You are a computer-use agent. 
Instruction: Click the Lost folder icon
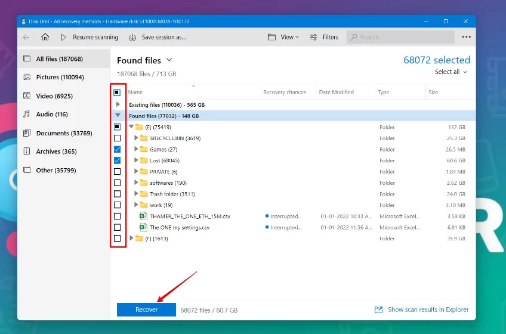point(144,160)
